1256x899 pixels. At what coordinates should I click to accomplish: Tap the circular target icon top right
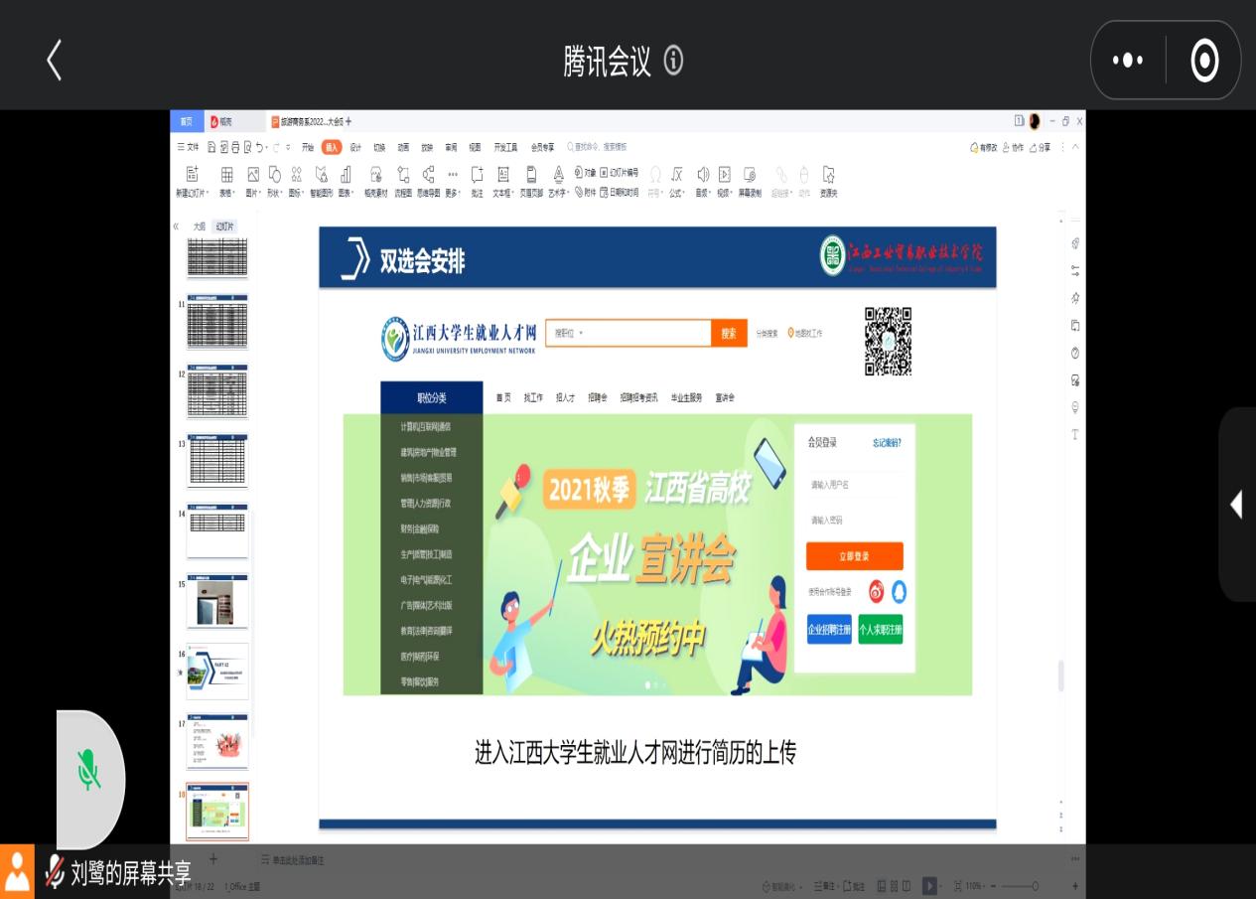tap(1203, 61)
